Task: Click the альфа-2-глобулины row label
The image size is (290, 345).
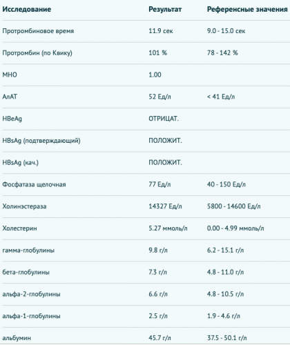Action: 31,294
